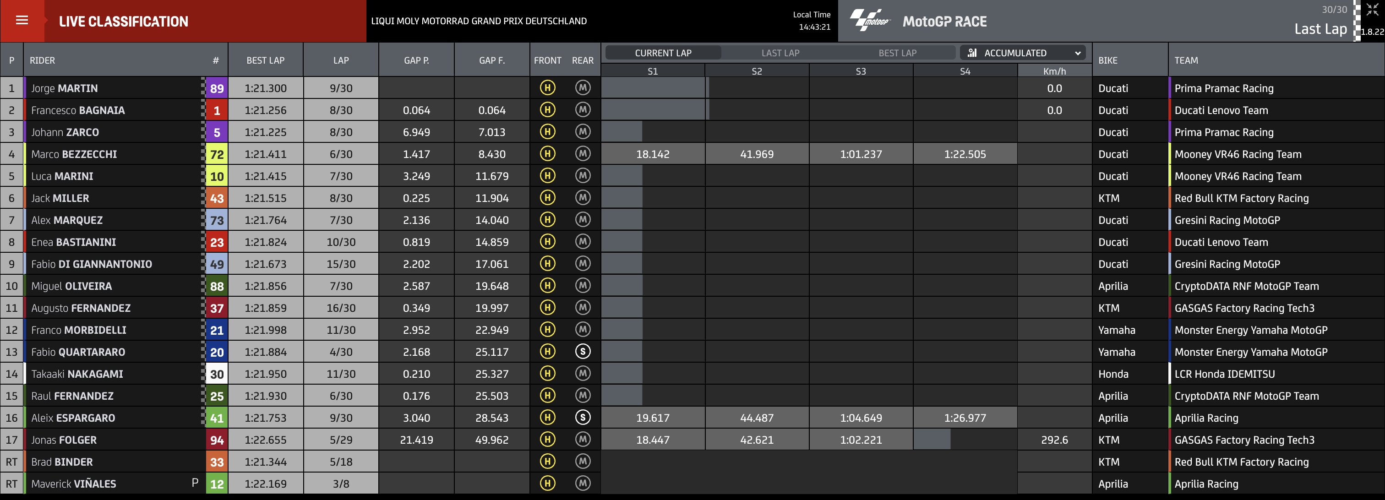Switch to the CURRENT LAP tab
This screenshot has width=1385, height=500.
tap(663, 53)
